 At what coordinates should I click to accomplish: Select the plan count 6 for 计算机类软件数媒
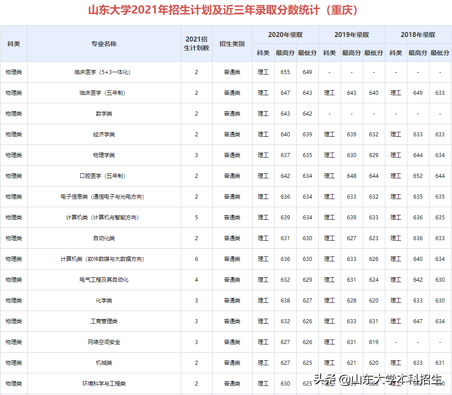[196, 259]
